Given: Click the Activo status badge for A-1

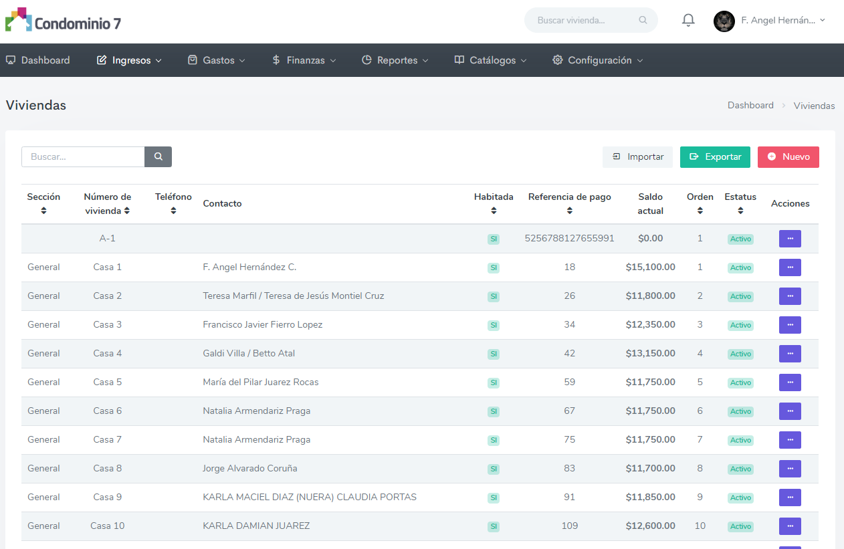Looking at the screenshot, I should click(x=740, y=239).
